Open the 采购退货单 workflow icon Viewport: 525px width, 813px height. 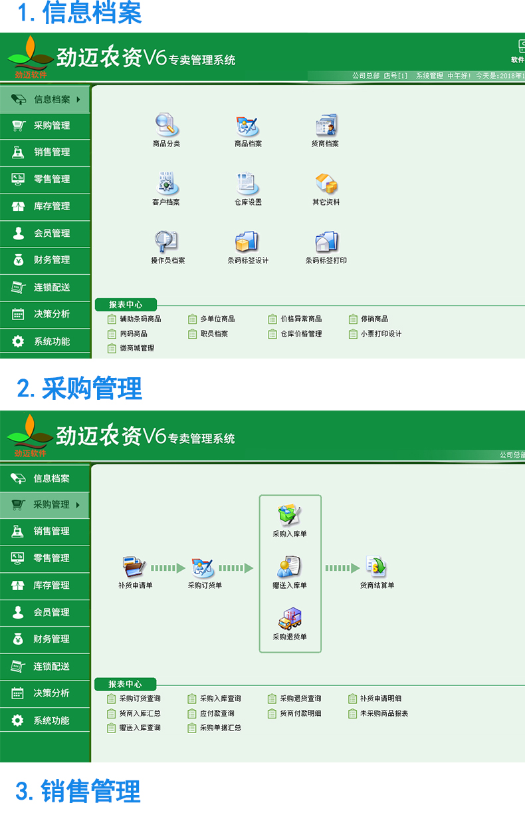(290, 624)
